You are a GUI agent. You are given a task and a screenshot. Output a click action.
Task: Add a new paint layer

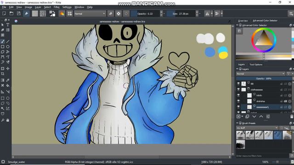(238, 116)
